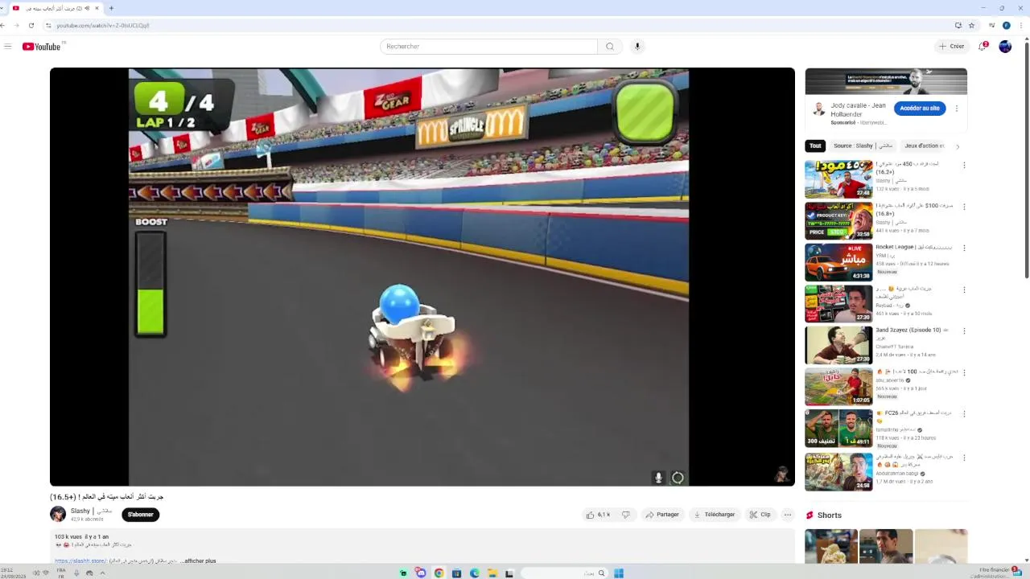Viewport: 1030px width, 579px height.
Task: Open the Windows Start button
Action: pyautogui.click(x=619, y=573)
